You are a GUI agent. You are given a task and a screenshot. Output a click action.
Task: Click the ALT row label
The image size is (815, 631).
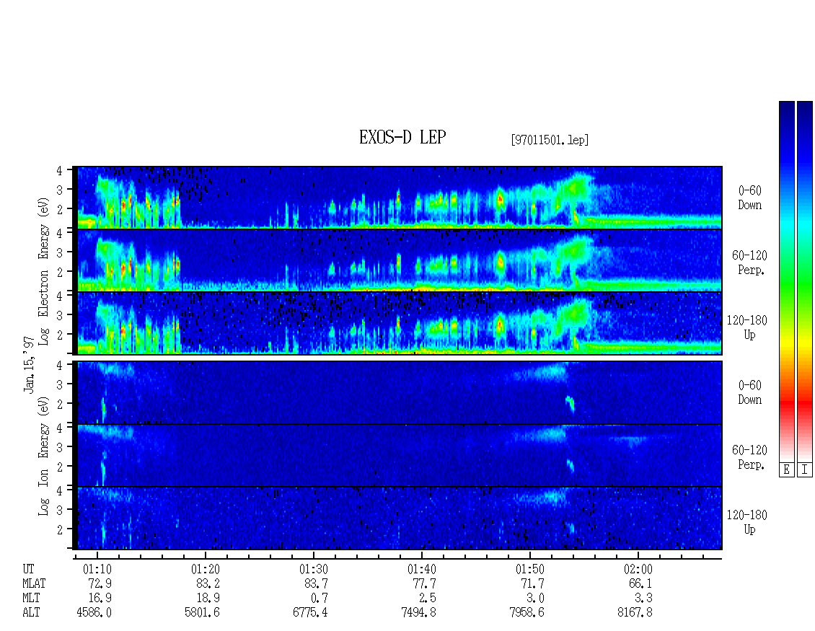pyautogui.click(x=31, y=613)
